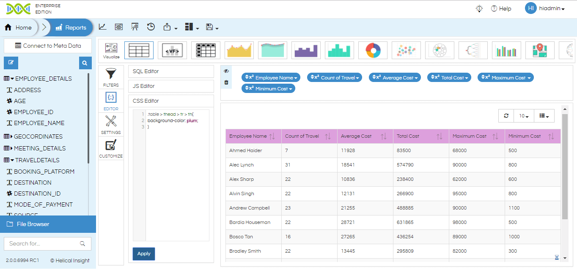Image resolution: width=577 pixels, height=270 pixels.
Task: Toggle sort on Total Cost column
Action: [440, 136]
